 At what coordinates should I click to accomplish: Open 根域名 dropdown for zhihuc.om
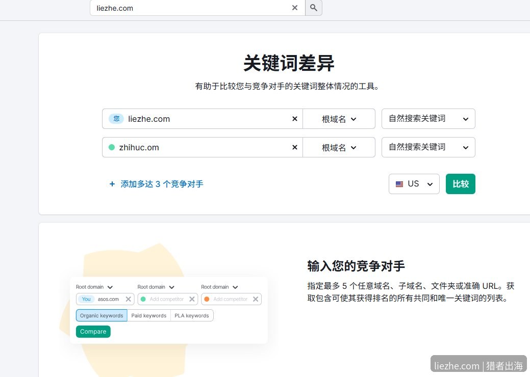click(x=339, y=147)
